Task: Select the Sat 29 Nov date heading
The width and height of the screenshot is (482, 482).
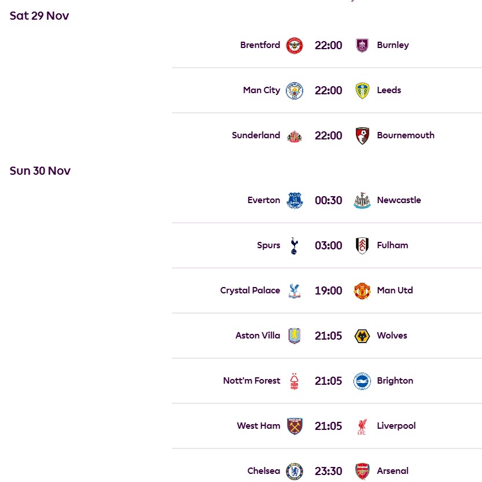Action: coord(38,16)
